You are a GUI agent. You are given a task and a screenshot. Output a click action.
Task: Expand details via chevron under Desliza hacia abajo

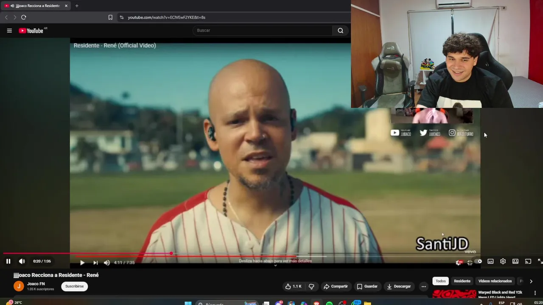275,266
